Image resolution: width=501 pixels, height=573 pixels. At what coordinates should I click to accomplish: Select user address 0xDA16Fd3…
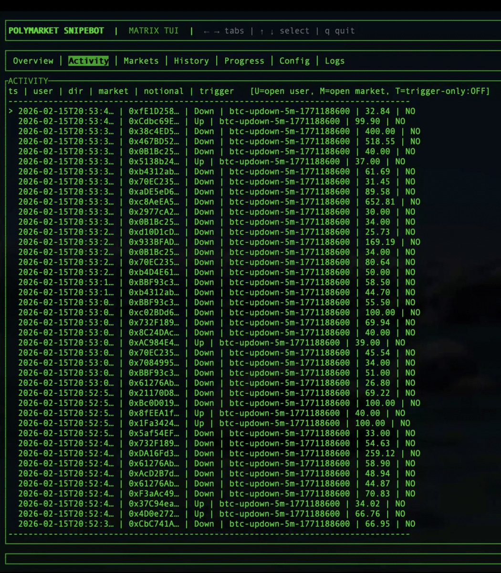tap(154, 453)
